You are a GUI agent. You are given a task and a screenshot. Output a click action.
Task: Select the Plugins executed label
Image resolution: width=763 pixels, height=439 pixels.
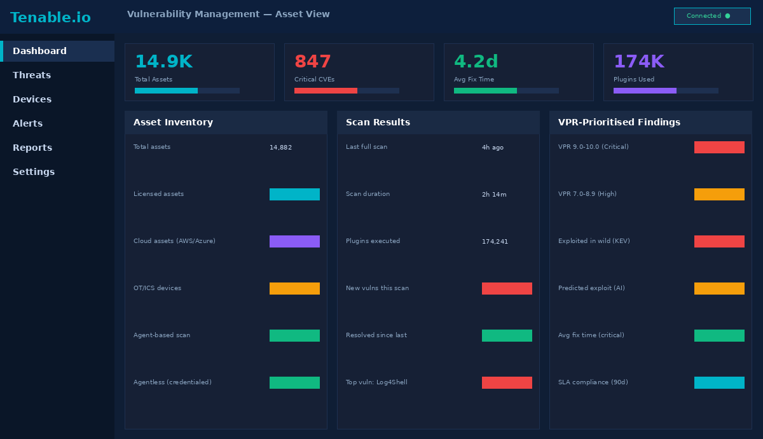pos(373,241)
